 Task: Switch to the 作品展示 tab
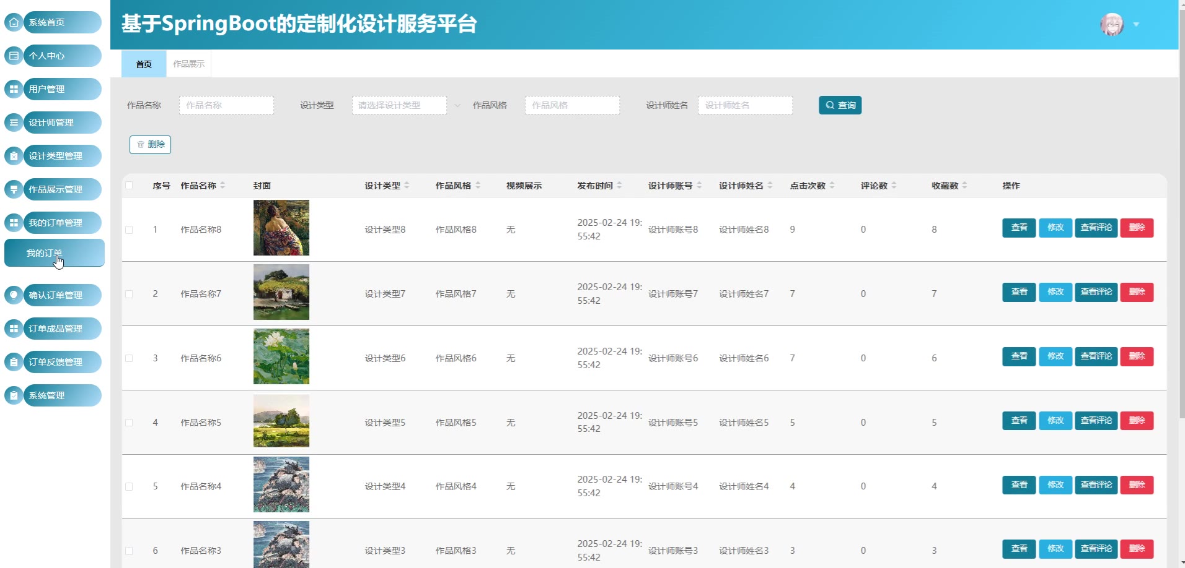click(188, 64)
